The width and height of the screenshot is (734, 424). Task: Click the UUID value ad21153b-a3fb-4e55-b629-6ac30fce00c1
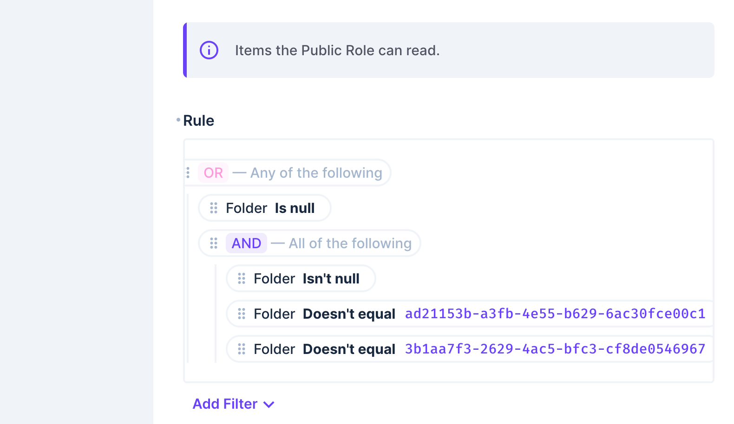coord(556,314)
